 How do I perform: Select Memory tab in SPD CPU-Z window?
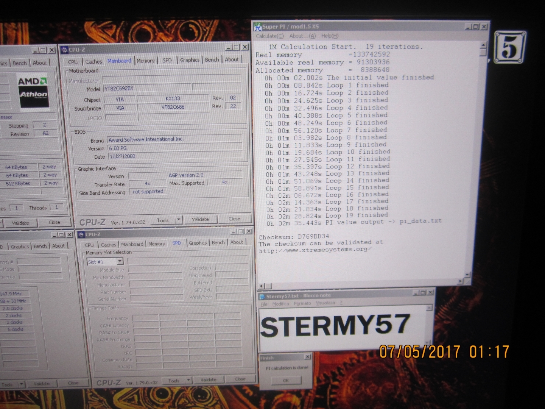pos(156,244)
